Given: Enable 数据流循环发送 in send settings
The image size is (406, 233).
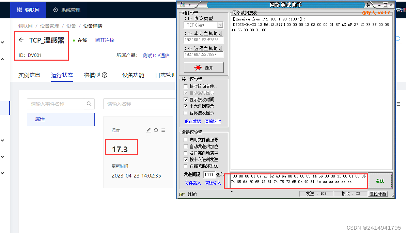Looking at the screenshot, I should click(x=186, y=166).
